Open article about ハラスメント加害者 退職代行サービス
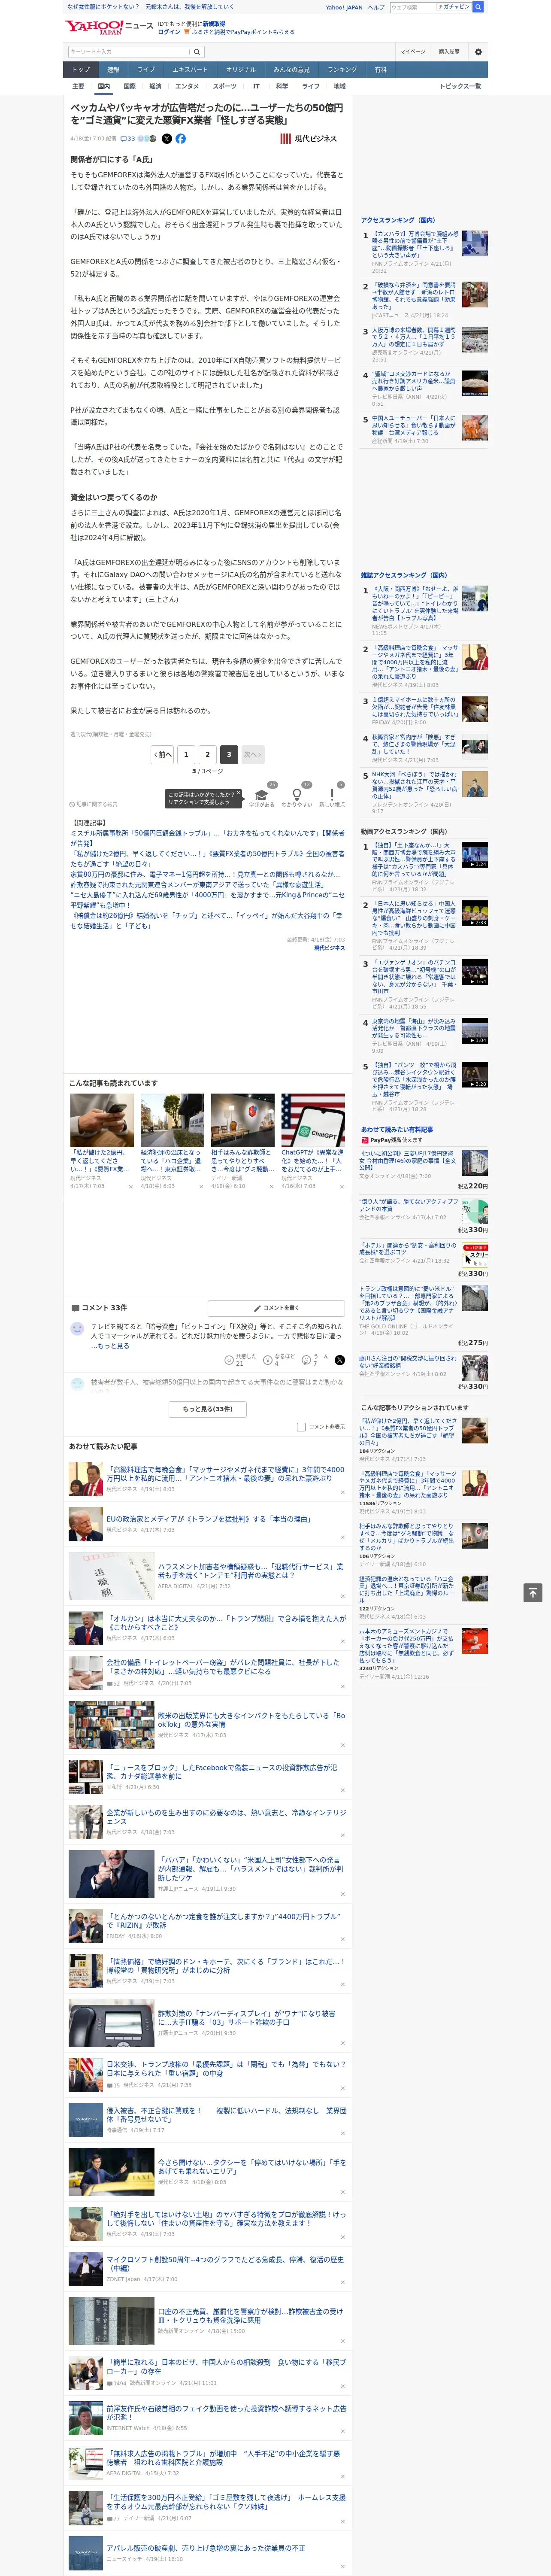The width and height of the screenshot is (551, 2576). (x=250, y=1571)
